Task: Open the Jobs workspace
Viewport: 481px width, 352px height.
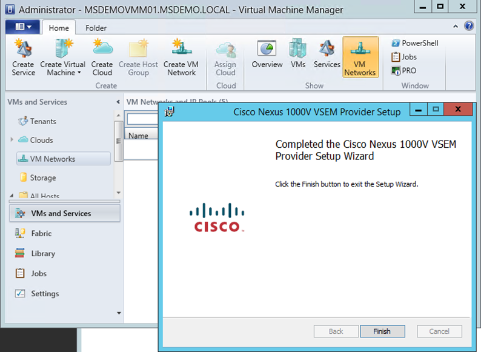Action: [x=31, y=273]
